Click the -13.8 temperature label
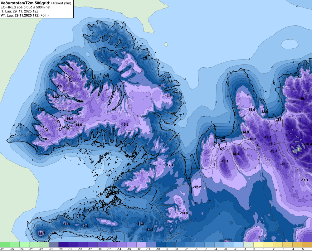The height and width of the screenshot is (251, 312). point(184,213)
